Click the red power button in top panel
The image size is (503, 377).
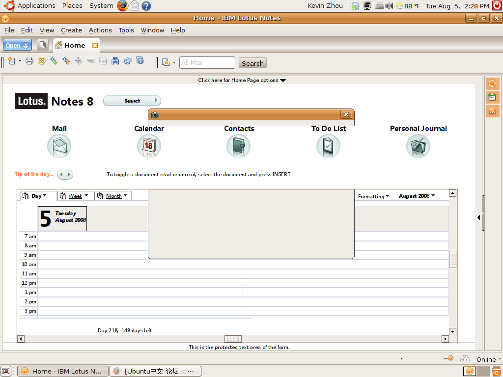click(497, 6)
